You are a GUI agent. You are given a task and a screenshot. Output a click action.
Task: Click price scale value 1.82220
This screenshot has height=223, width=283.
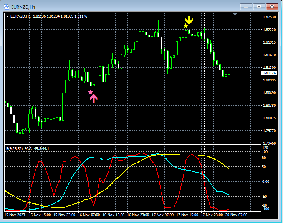(269, 30)
